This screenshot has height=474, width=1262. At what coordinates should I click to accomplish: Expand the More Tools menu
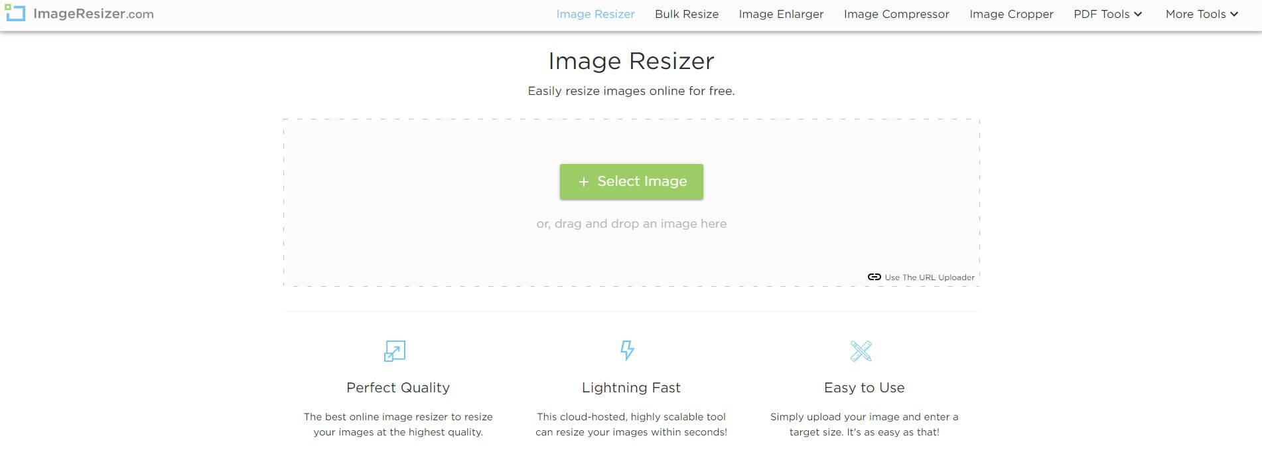tap(1197, 13)
